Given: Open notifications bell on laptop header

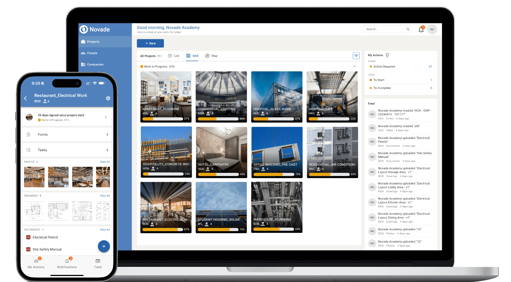Looking at the screenshot, I should (421, 30).
